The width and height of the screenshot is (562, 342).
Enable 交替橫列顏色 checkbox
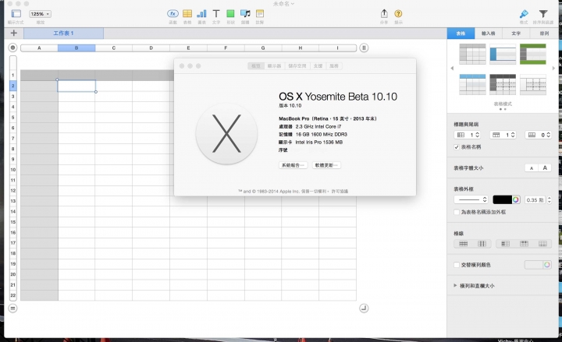457,265
